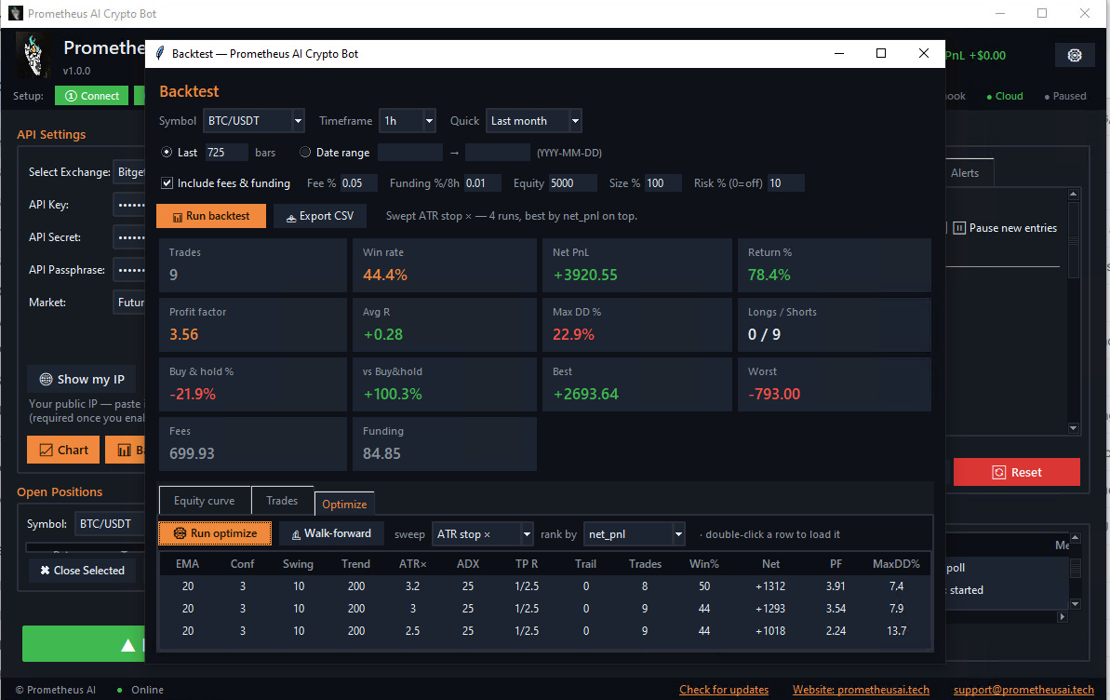Open Open Positions Symbol BTC/USDT dropdown
Viewport: 1110px width, 700px height.
coord(110,523)
